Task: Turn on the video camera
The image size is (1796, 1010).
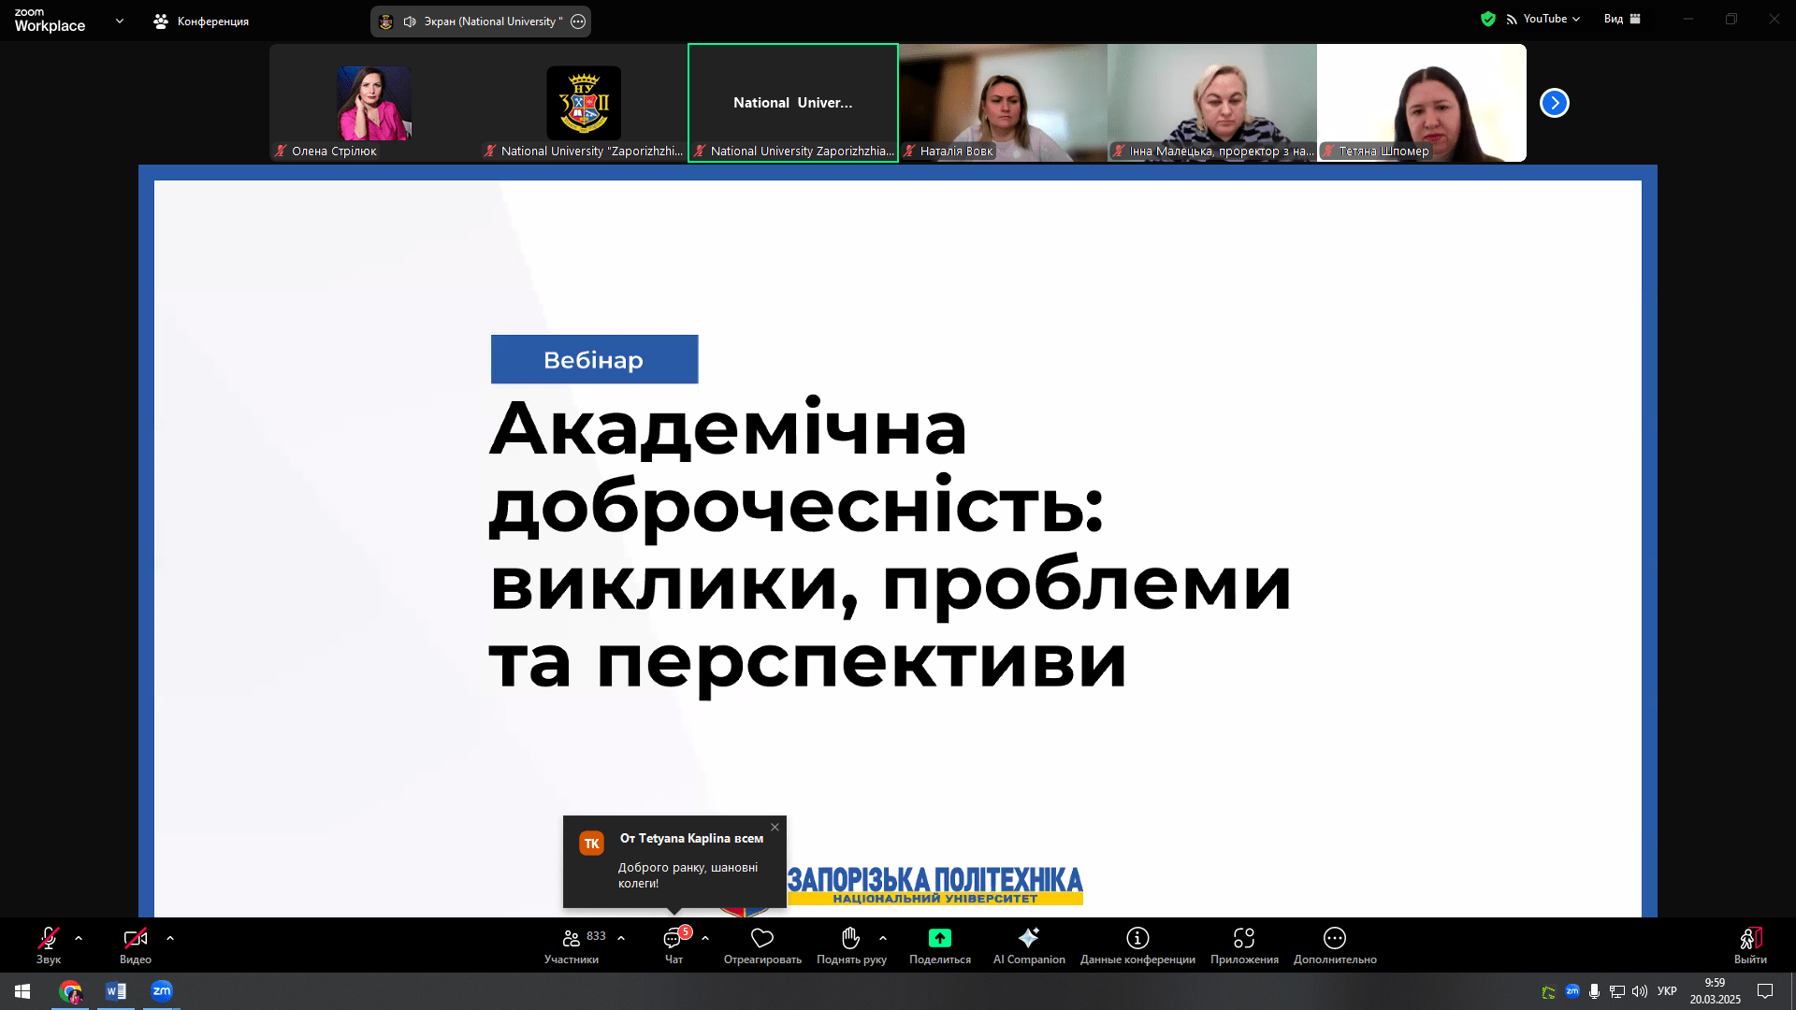Action: coord(135,938)
